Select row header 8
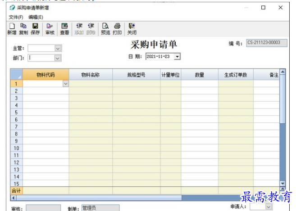The height and width of the screenshot is (211, 296). (16, 134)
